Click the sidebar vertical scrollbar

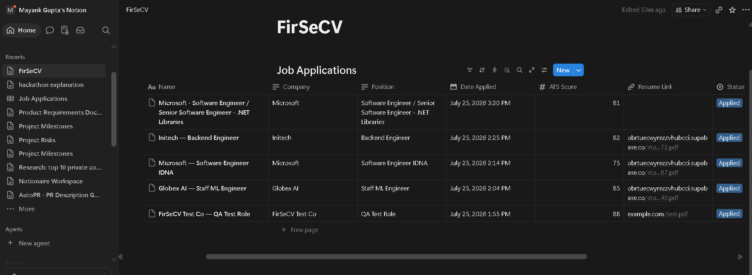point(114,109)
